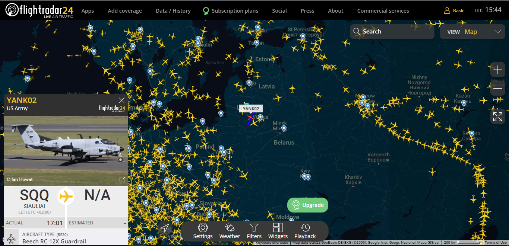Click the aircraft type plane icon
This screenshot has width=509, height=246.
tap(11, 238)
